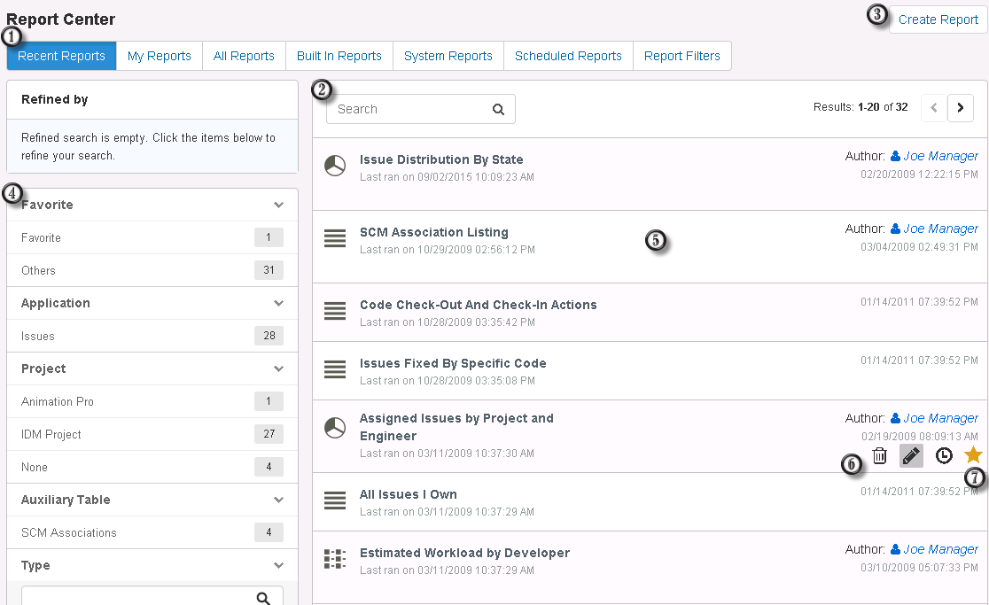The height and width of the screenshot is (605, 989).
Task: Click pie chart icon for Issue Distribution By State
Action: click(x=335, y=167)
